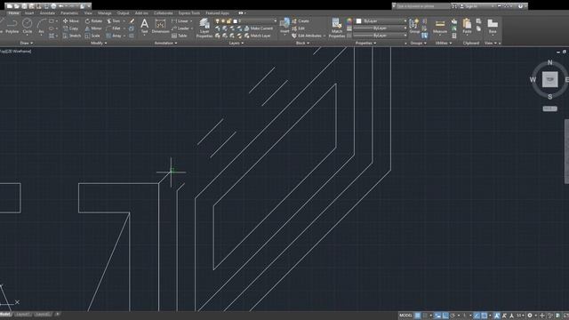Click the Group tool
569x320 pixels.
coord(414,26)
